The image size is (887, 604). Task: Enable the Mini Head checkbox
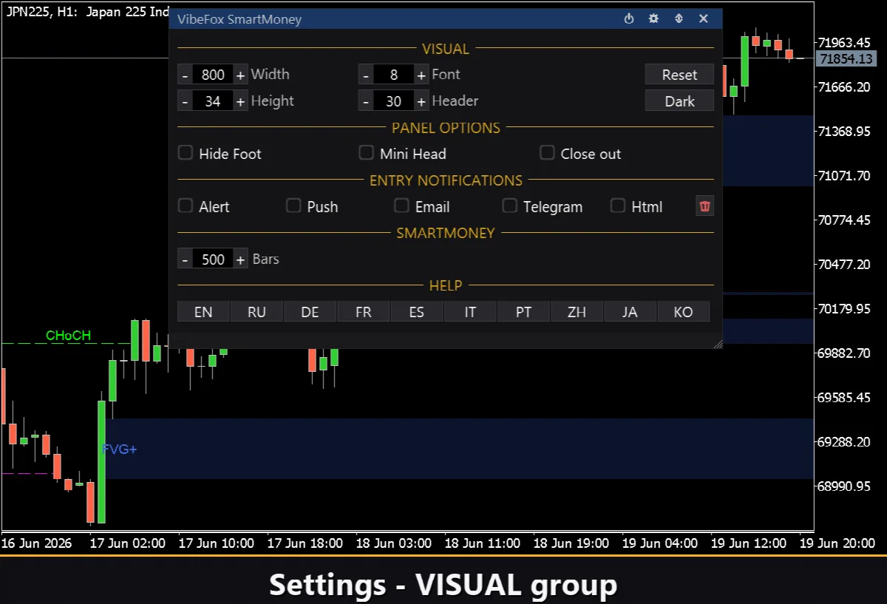pyautogui.click(x=367, y=153)
